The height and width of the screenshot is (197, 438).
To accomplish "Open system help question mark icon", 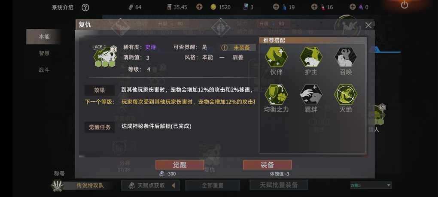I will tap(85, 8).
